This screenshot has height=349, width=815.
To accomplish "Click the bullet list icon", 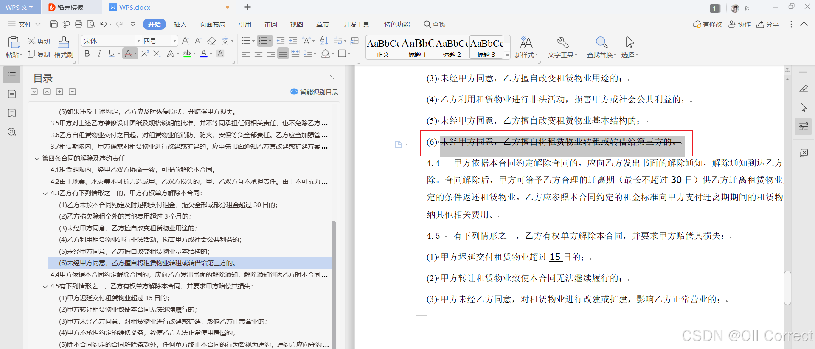I will [246, 41].
